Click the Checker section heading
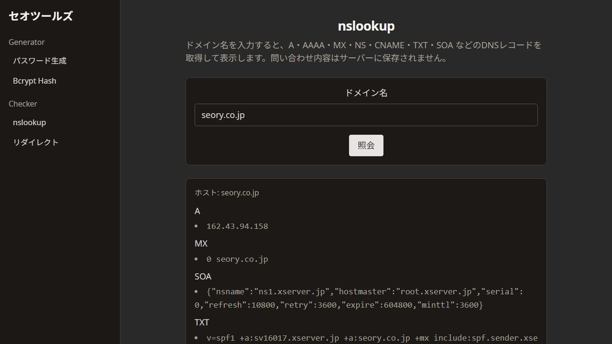Image resolution: width=612 pixels, height=344 pixels. [22, 104]
